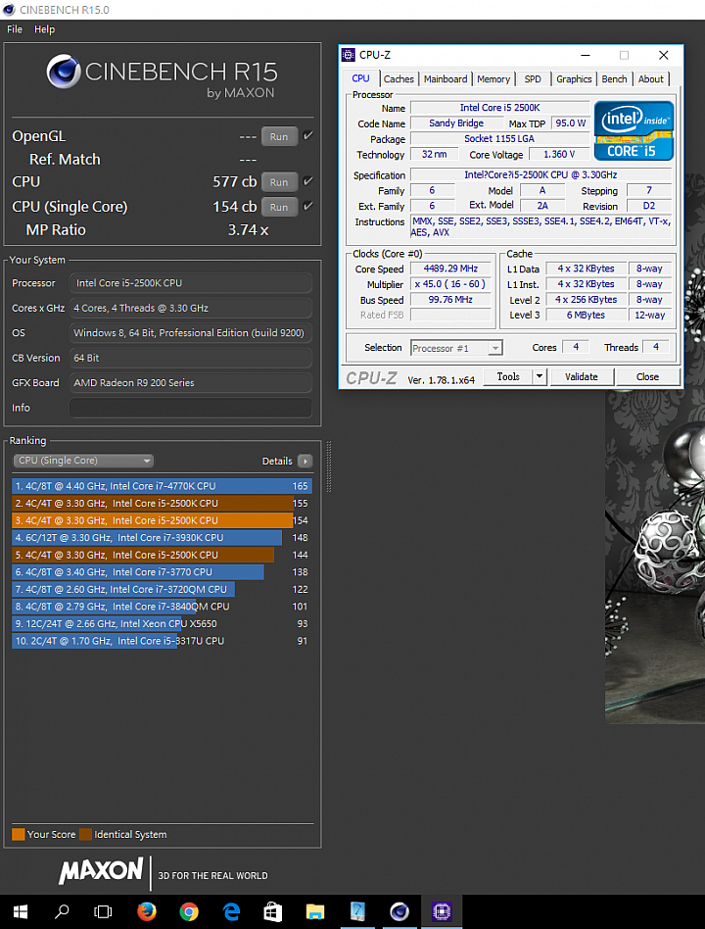The width and height of the screenshot is (705, 929).
Task: Click the Intel Core i5 badge in CPU-Z
Action: (x=634, y=130)
